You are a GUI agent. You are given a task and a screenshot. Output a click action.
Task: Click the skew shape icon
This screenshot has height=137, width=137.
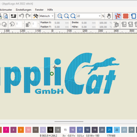point(28,24)
